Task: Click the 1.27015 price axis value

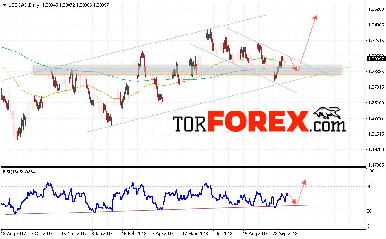Action: (376, 87)
